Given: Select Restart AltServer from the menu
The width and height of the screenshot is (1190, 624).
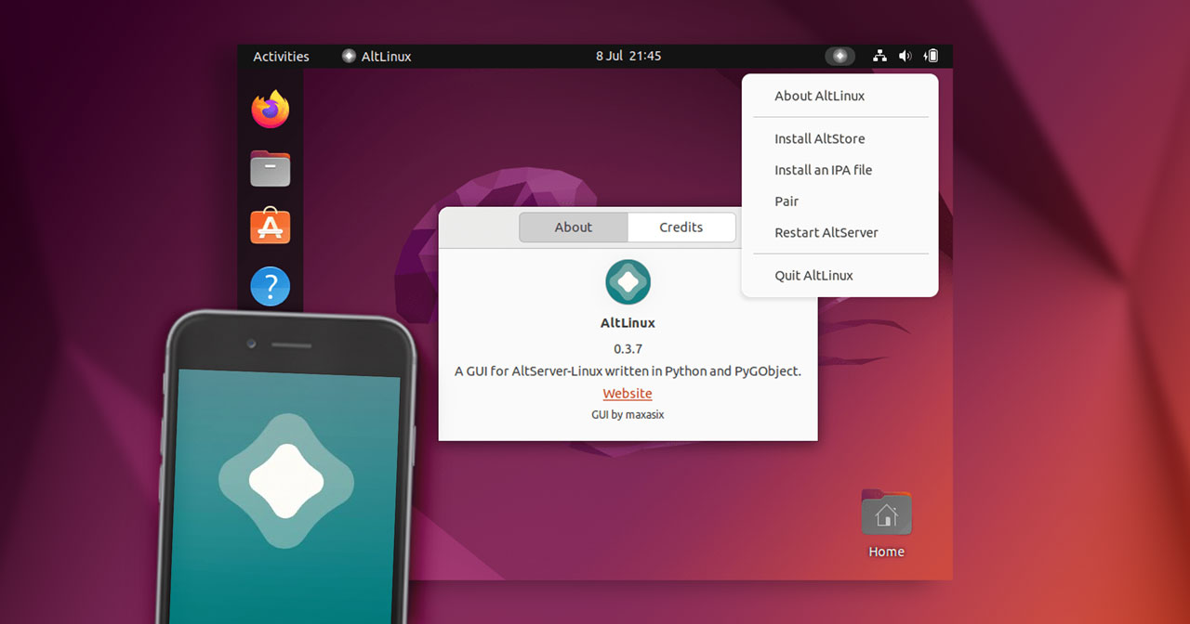Looking at the screenshot, I should click(x=840, y=232).
